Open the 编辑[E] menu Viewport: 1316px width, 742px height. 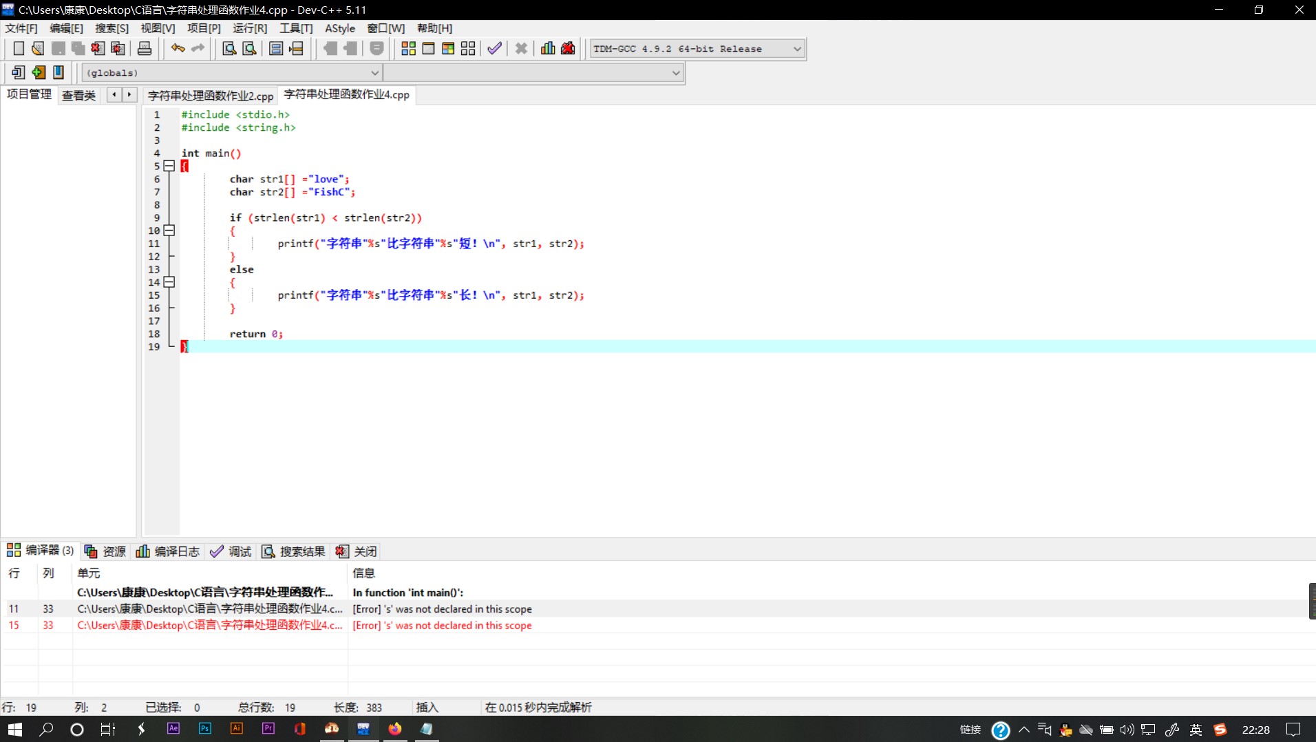(66, 28)
